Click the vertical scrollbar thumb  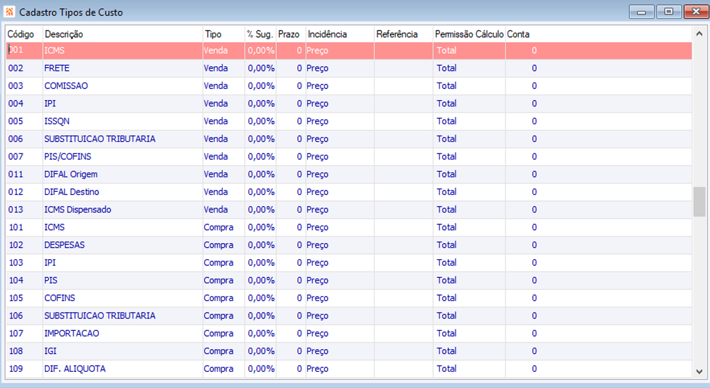coord(699,202)
